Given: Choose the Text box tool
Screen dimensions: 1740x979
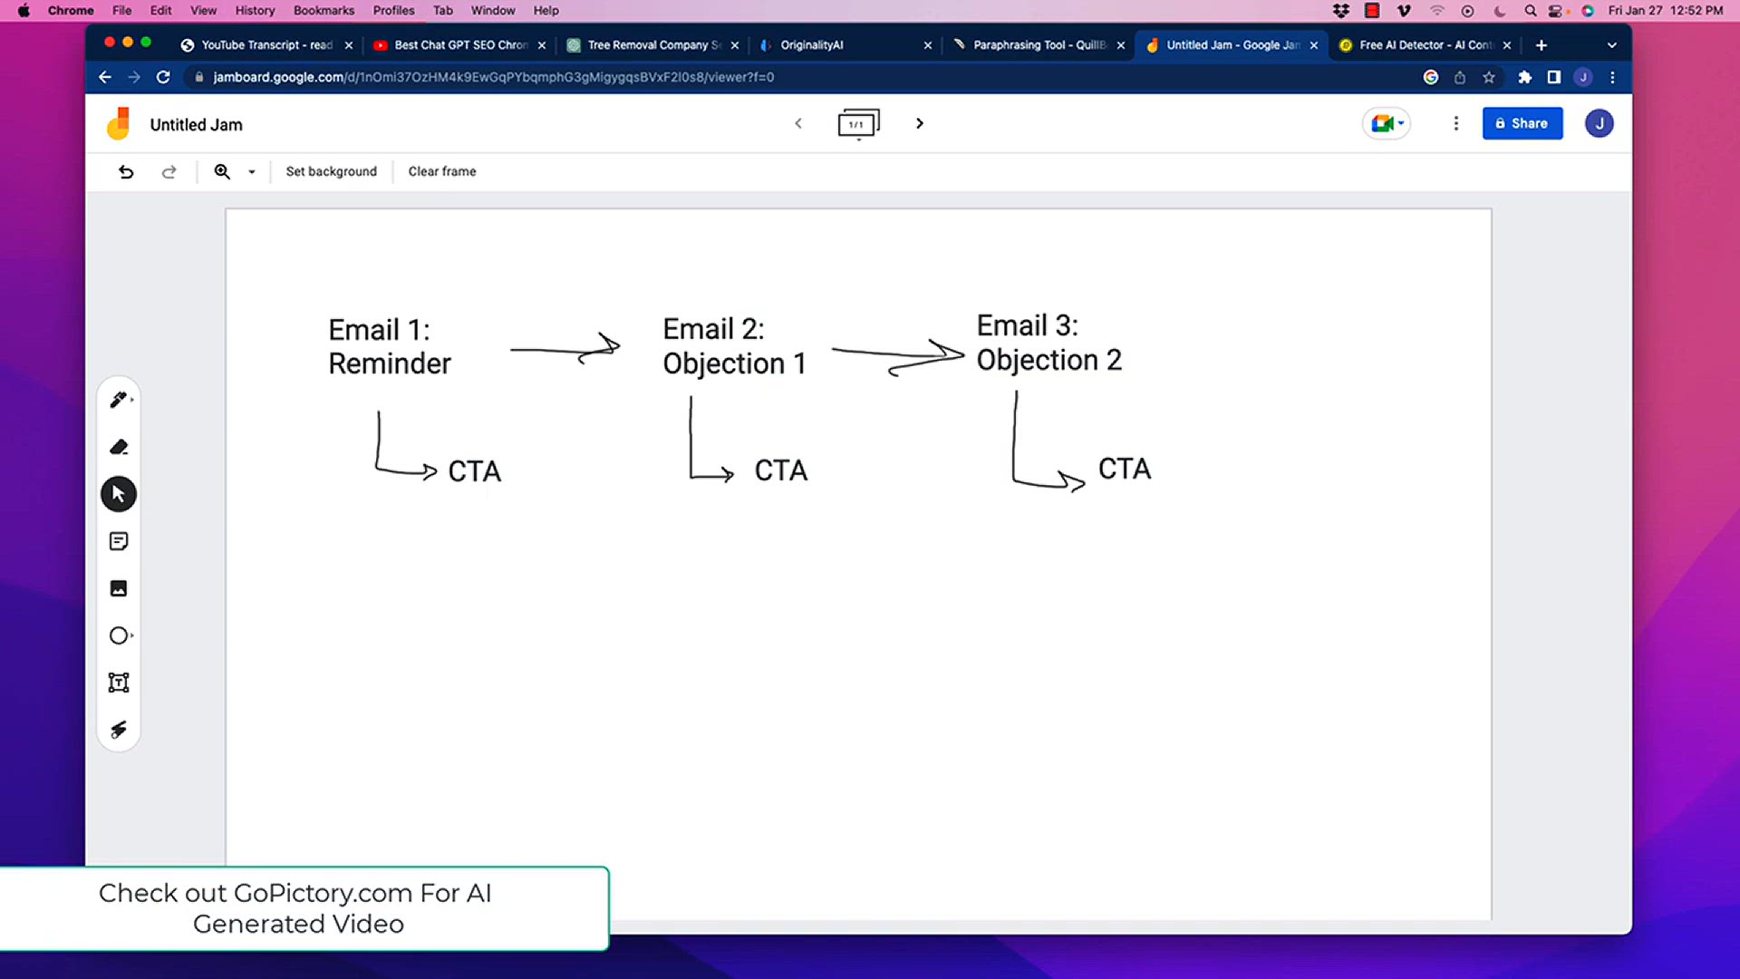Looking at the screenshot, I should click(x=118, y=683).
